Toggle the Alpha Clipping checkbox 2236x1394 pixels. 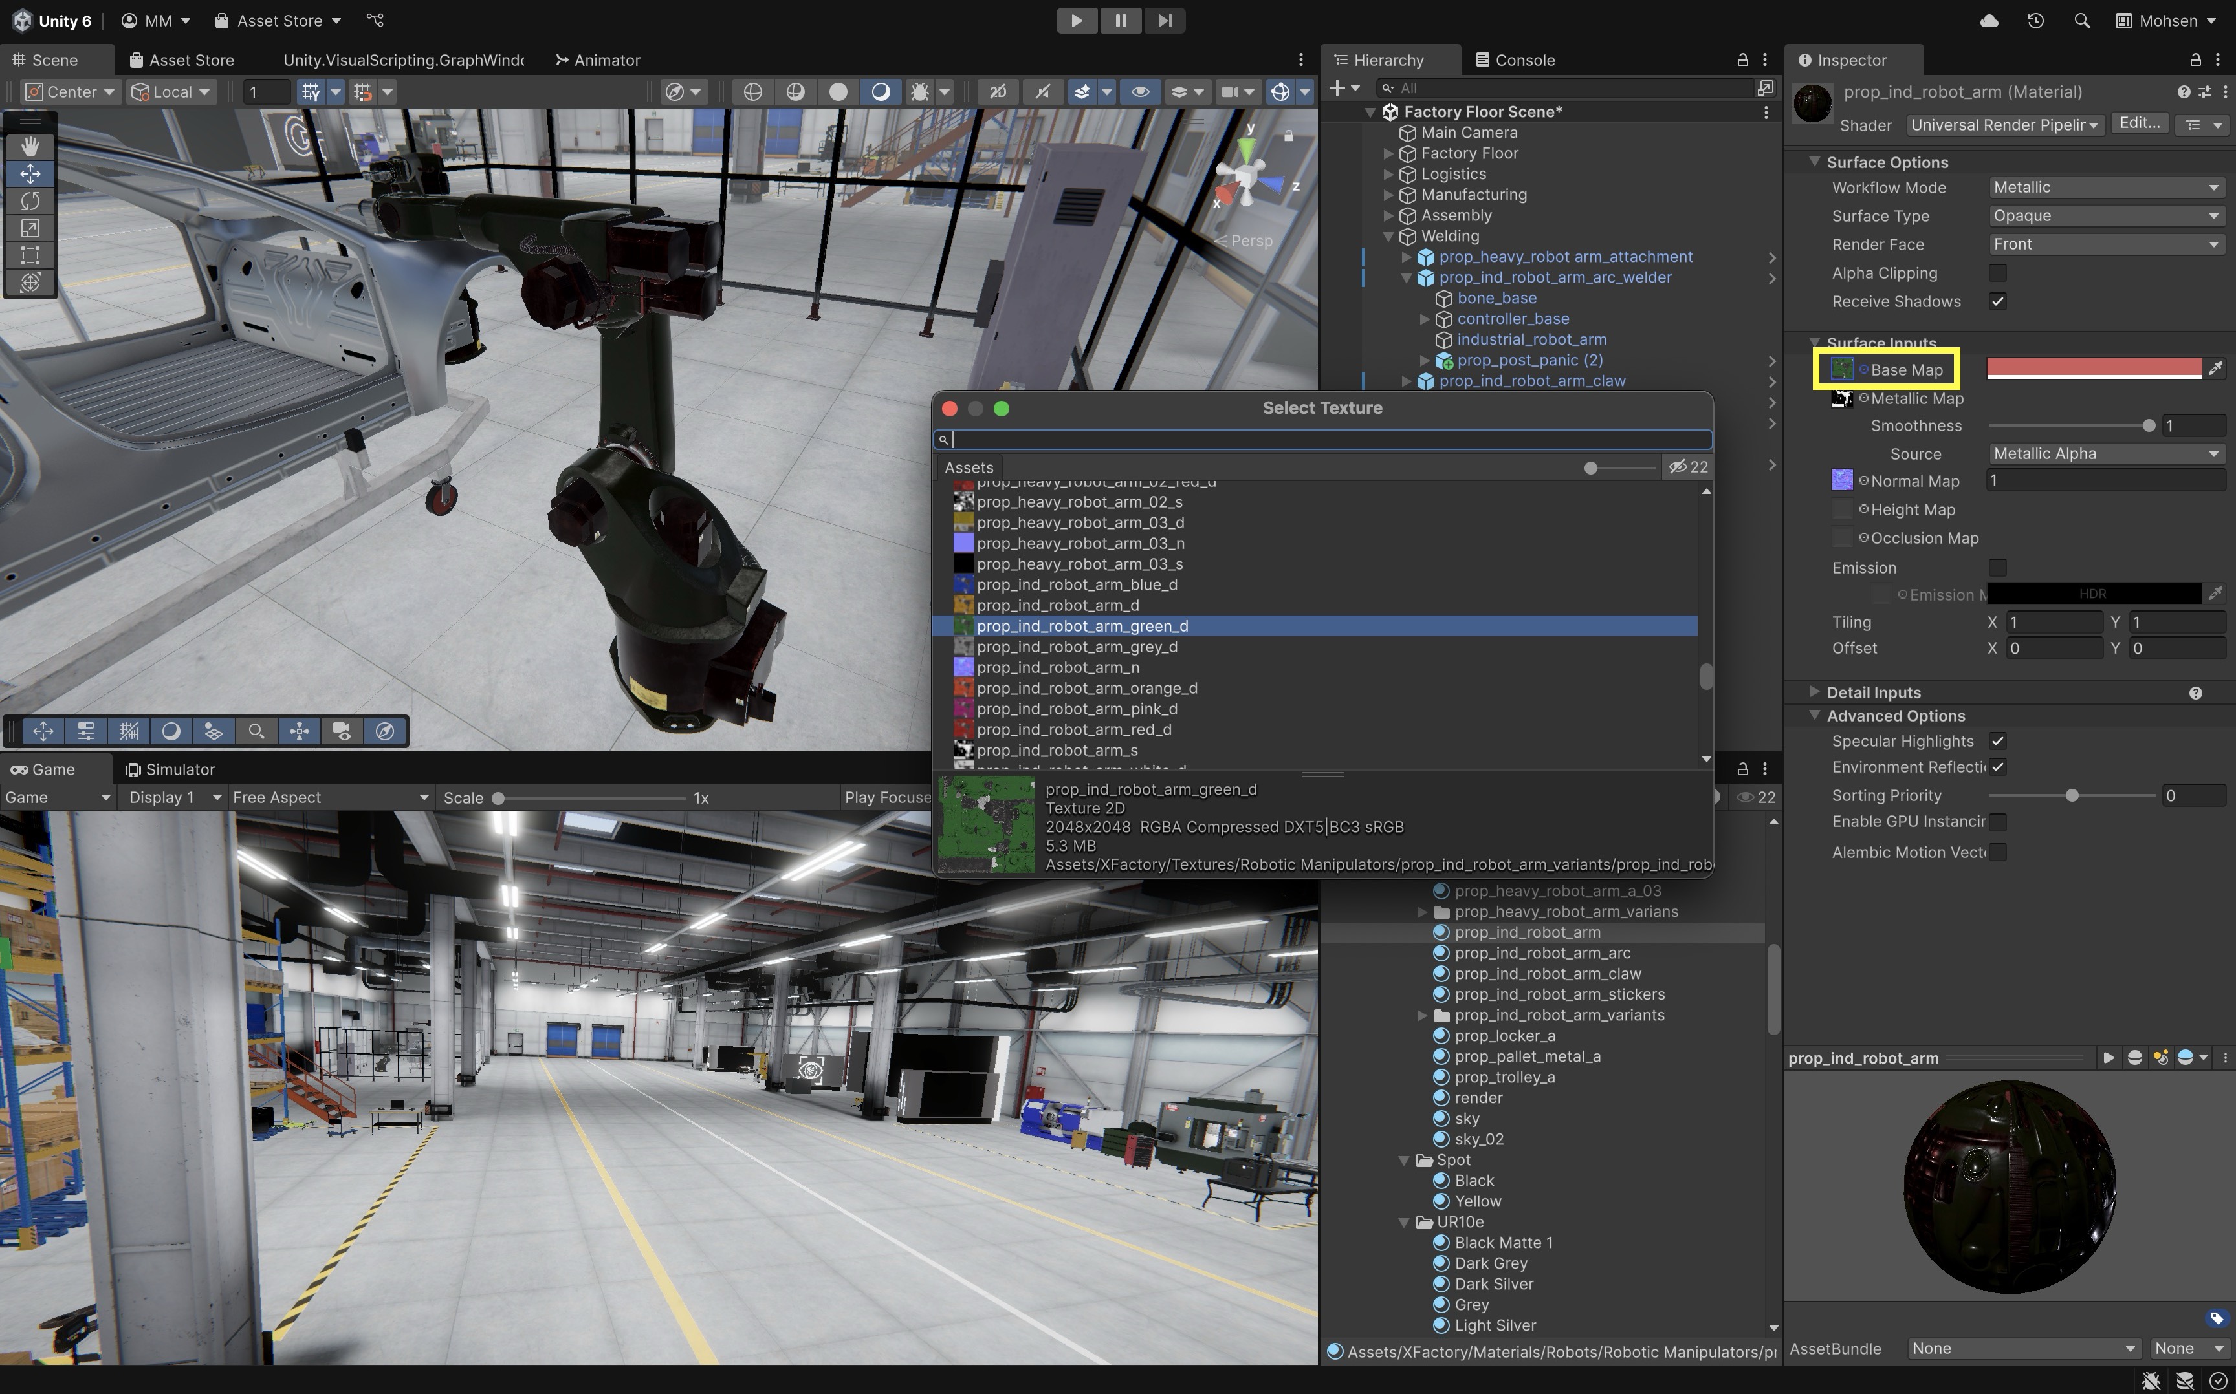pyautogui.click(x=1997, y=273)
